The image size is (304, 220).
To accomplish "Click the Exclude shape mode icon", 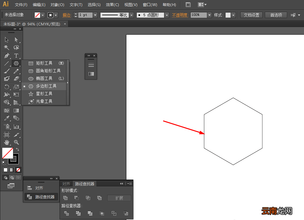I will point(99,198).
